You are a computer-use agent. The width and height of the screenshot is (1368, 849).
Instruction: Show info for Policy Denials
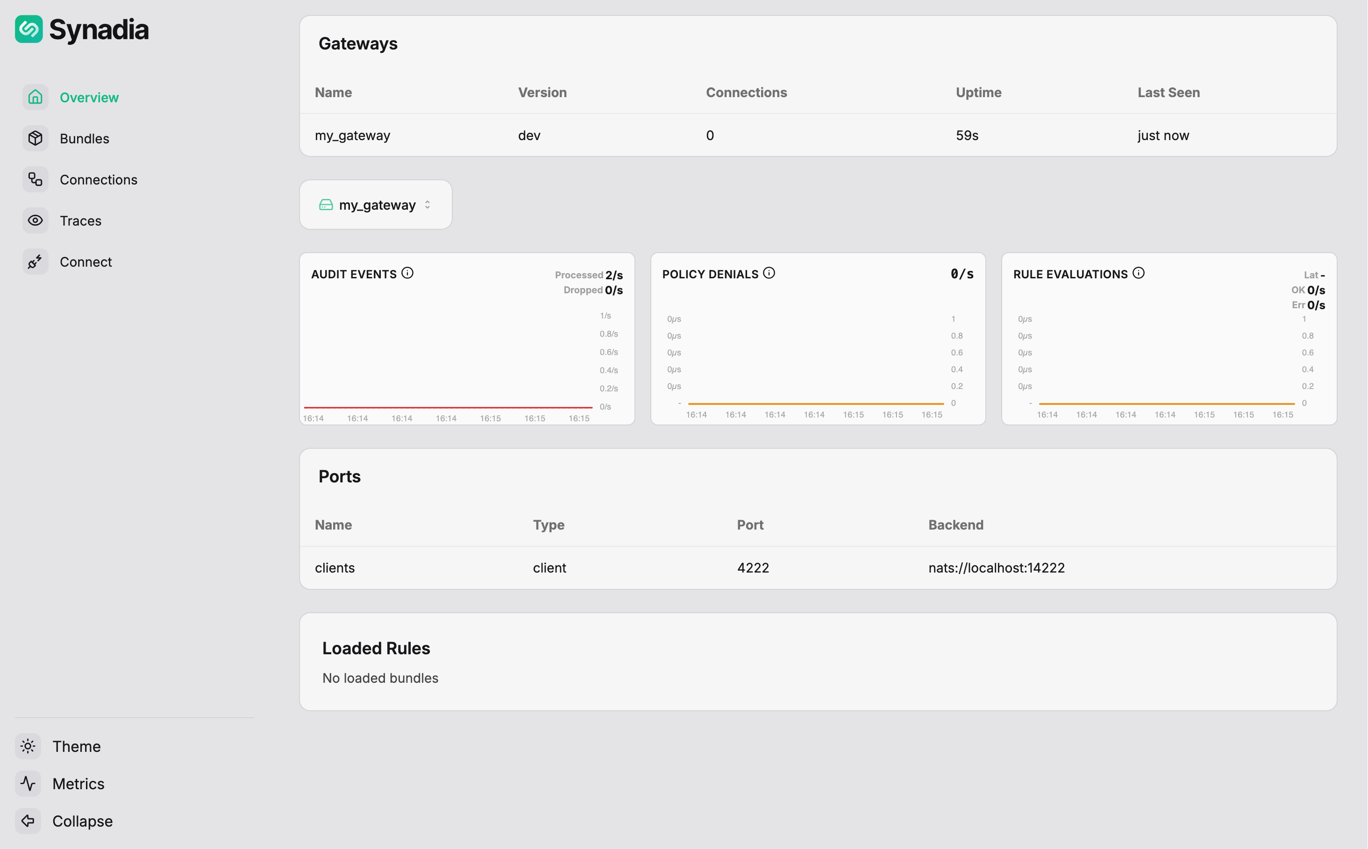coord(769,273)
